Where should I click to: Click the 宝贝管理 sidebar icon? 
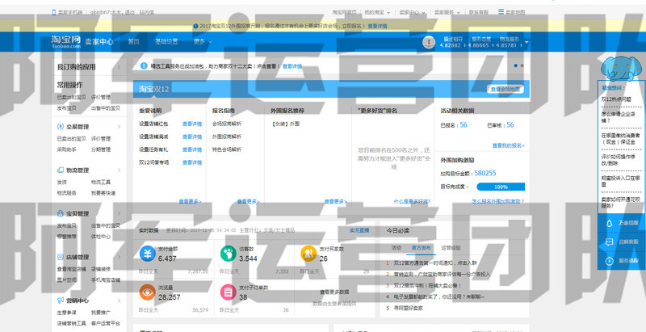click(61, 214)
